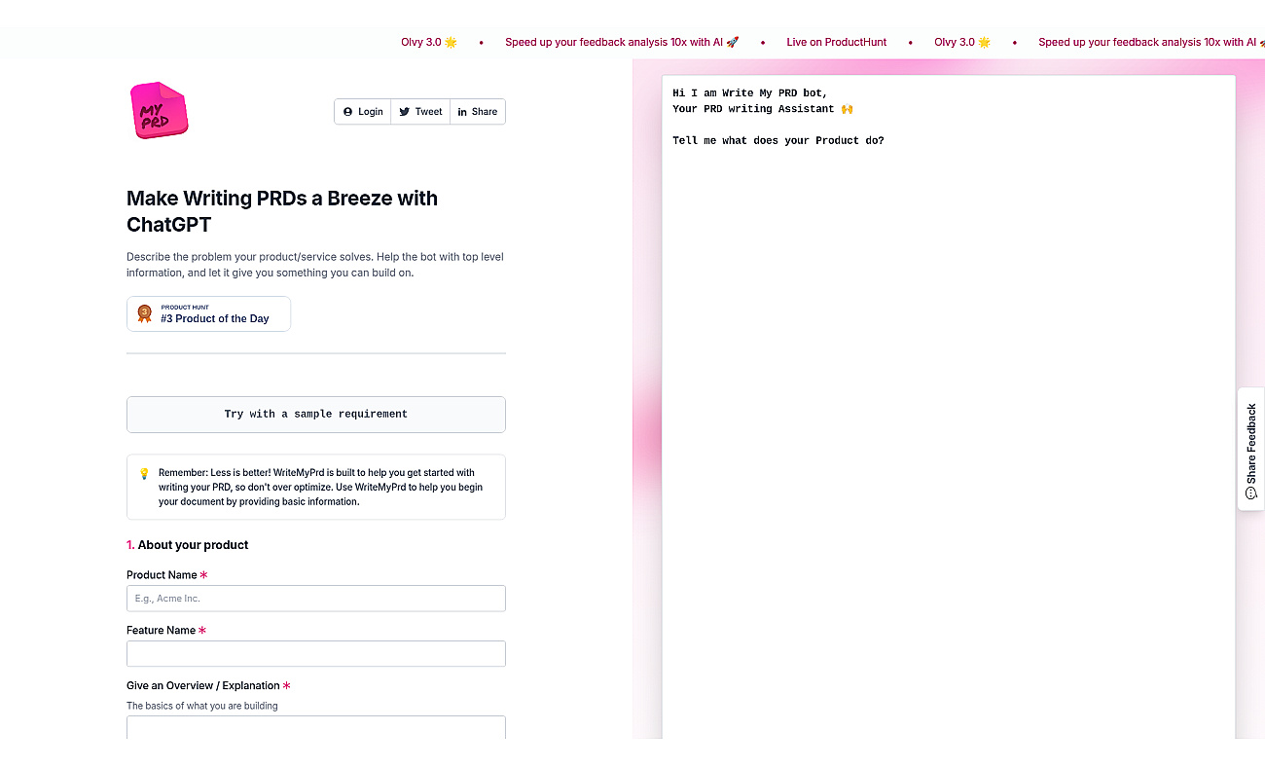This screenshot has width=1265, height=767.
Task: Click the pink MY PRD logo
Action: (159, 110)
